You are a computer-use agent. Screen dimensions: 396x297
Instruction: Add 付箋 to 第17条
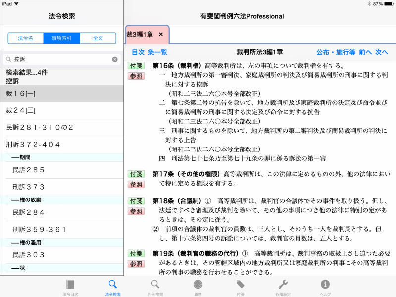pos(136,174)
